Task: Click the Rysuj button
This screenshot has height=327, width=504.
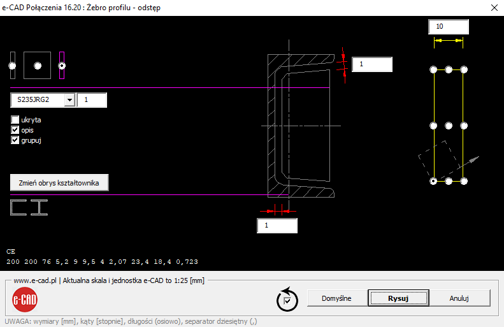Action: (398, 298)
